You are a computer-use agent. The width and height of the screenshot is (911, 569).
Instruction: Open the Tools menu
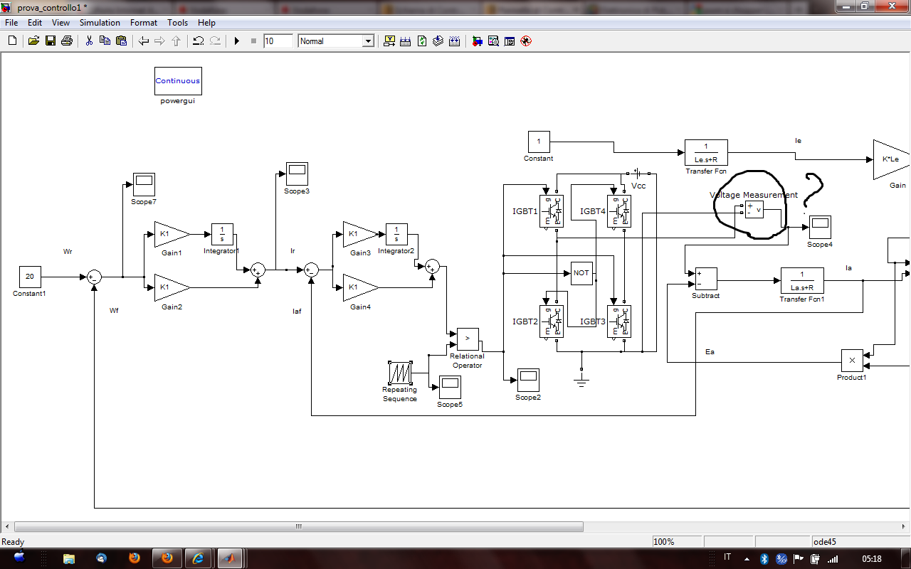coord(178,23)
